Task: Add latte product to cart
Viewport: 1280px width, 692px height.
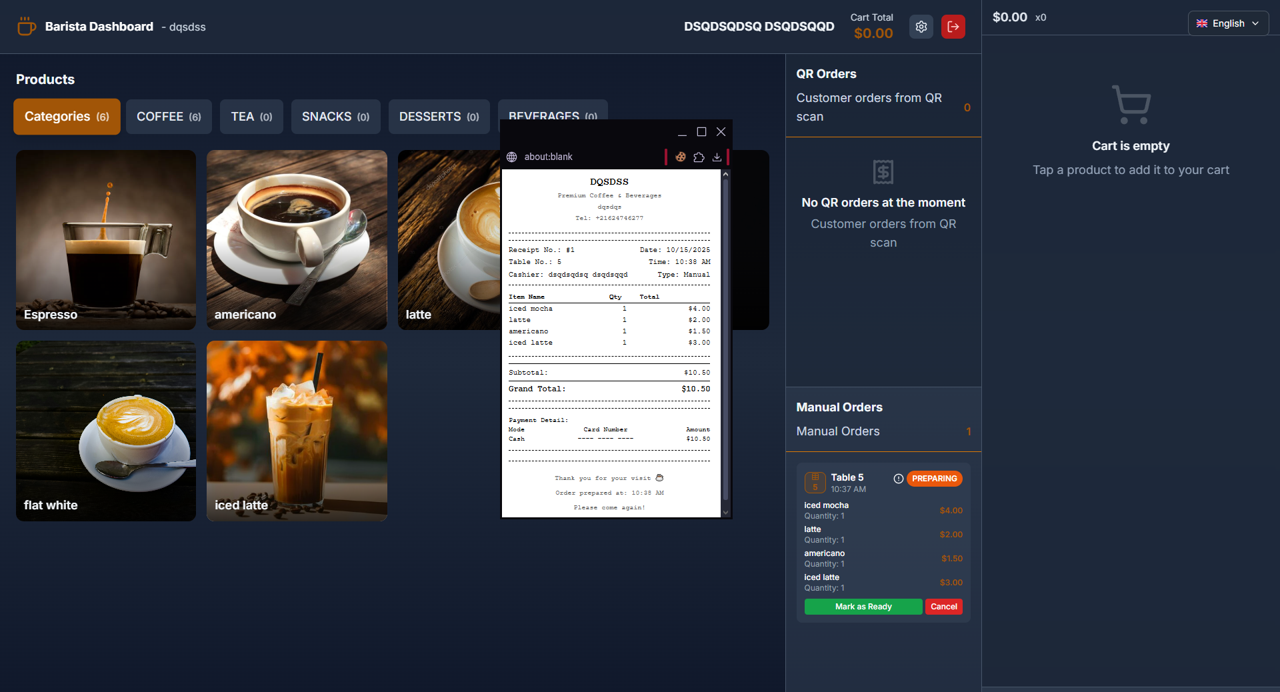Action: (x=449, y=240)
